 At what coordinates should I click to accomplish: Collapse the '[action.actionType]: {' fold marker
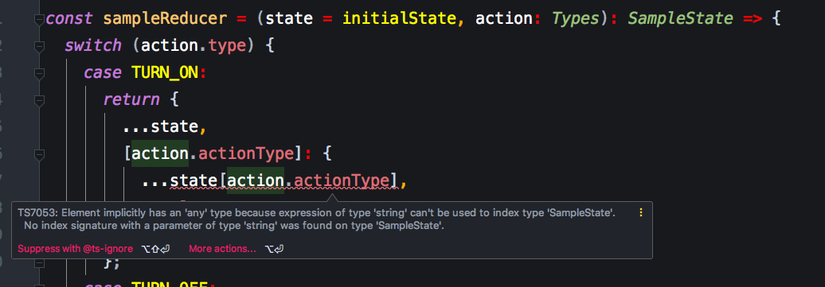(x=39, y=154)
